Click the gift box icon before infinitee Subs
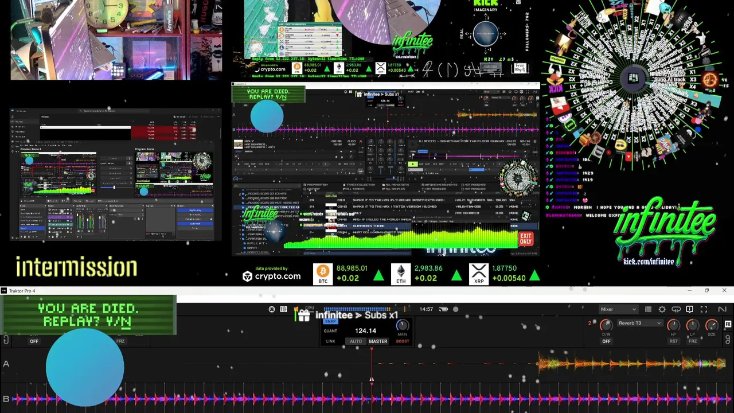 point(304,315)
